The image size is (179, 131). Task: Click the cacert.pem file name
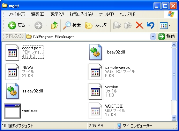(32, 48)
